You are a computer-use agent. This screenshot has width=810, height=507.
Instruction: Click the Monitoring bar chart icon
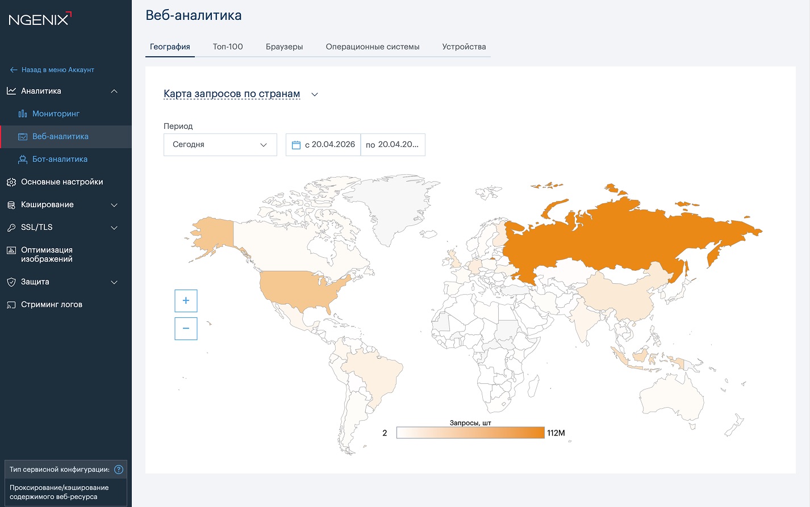[x=23, y=114]
